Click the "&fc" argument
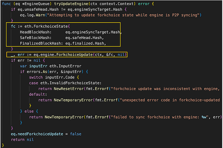This screenshot has width=223, height=148. [x=110, y=55]
